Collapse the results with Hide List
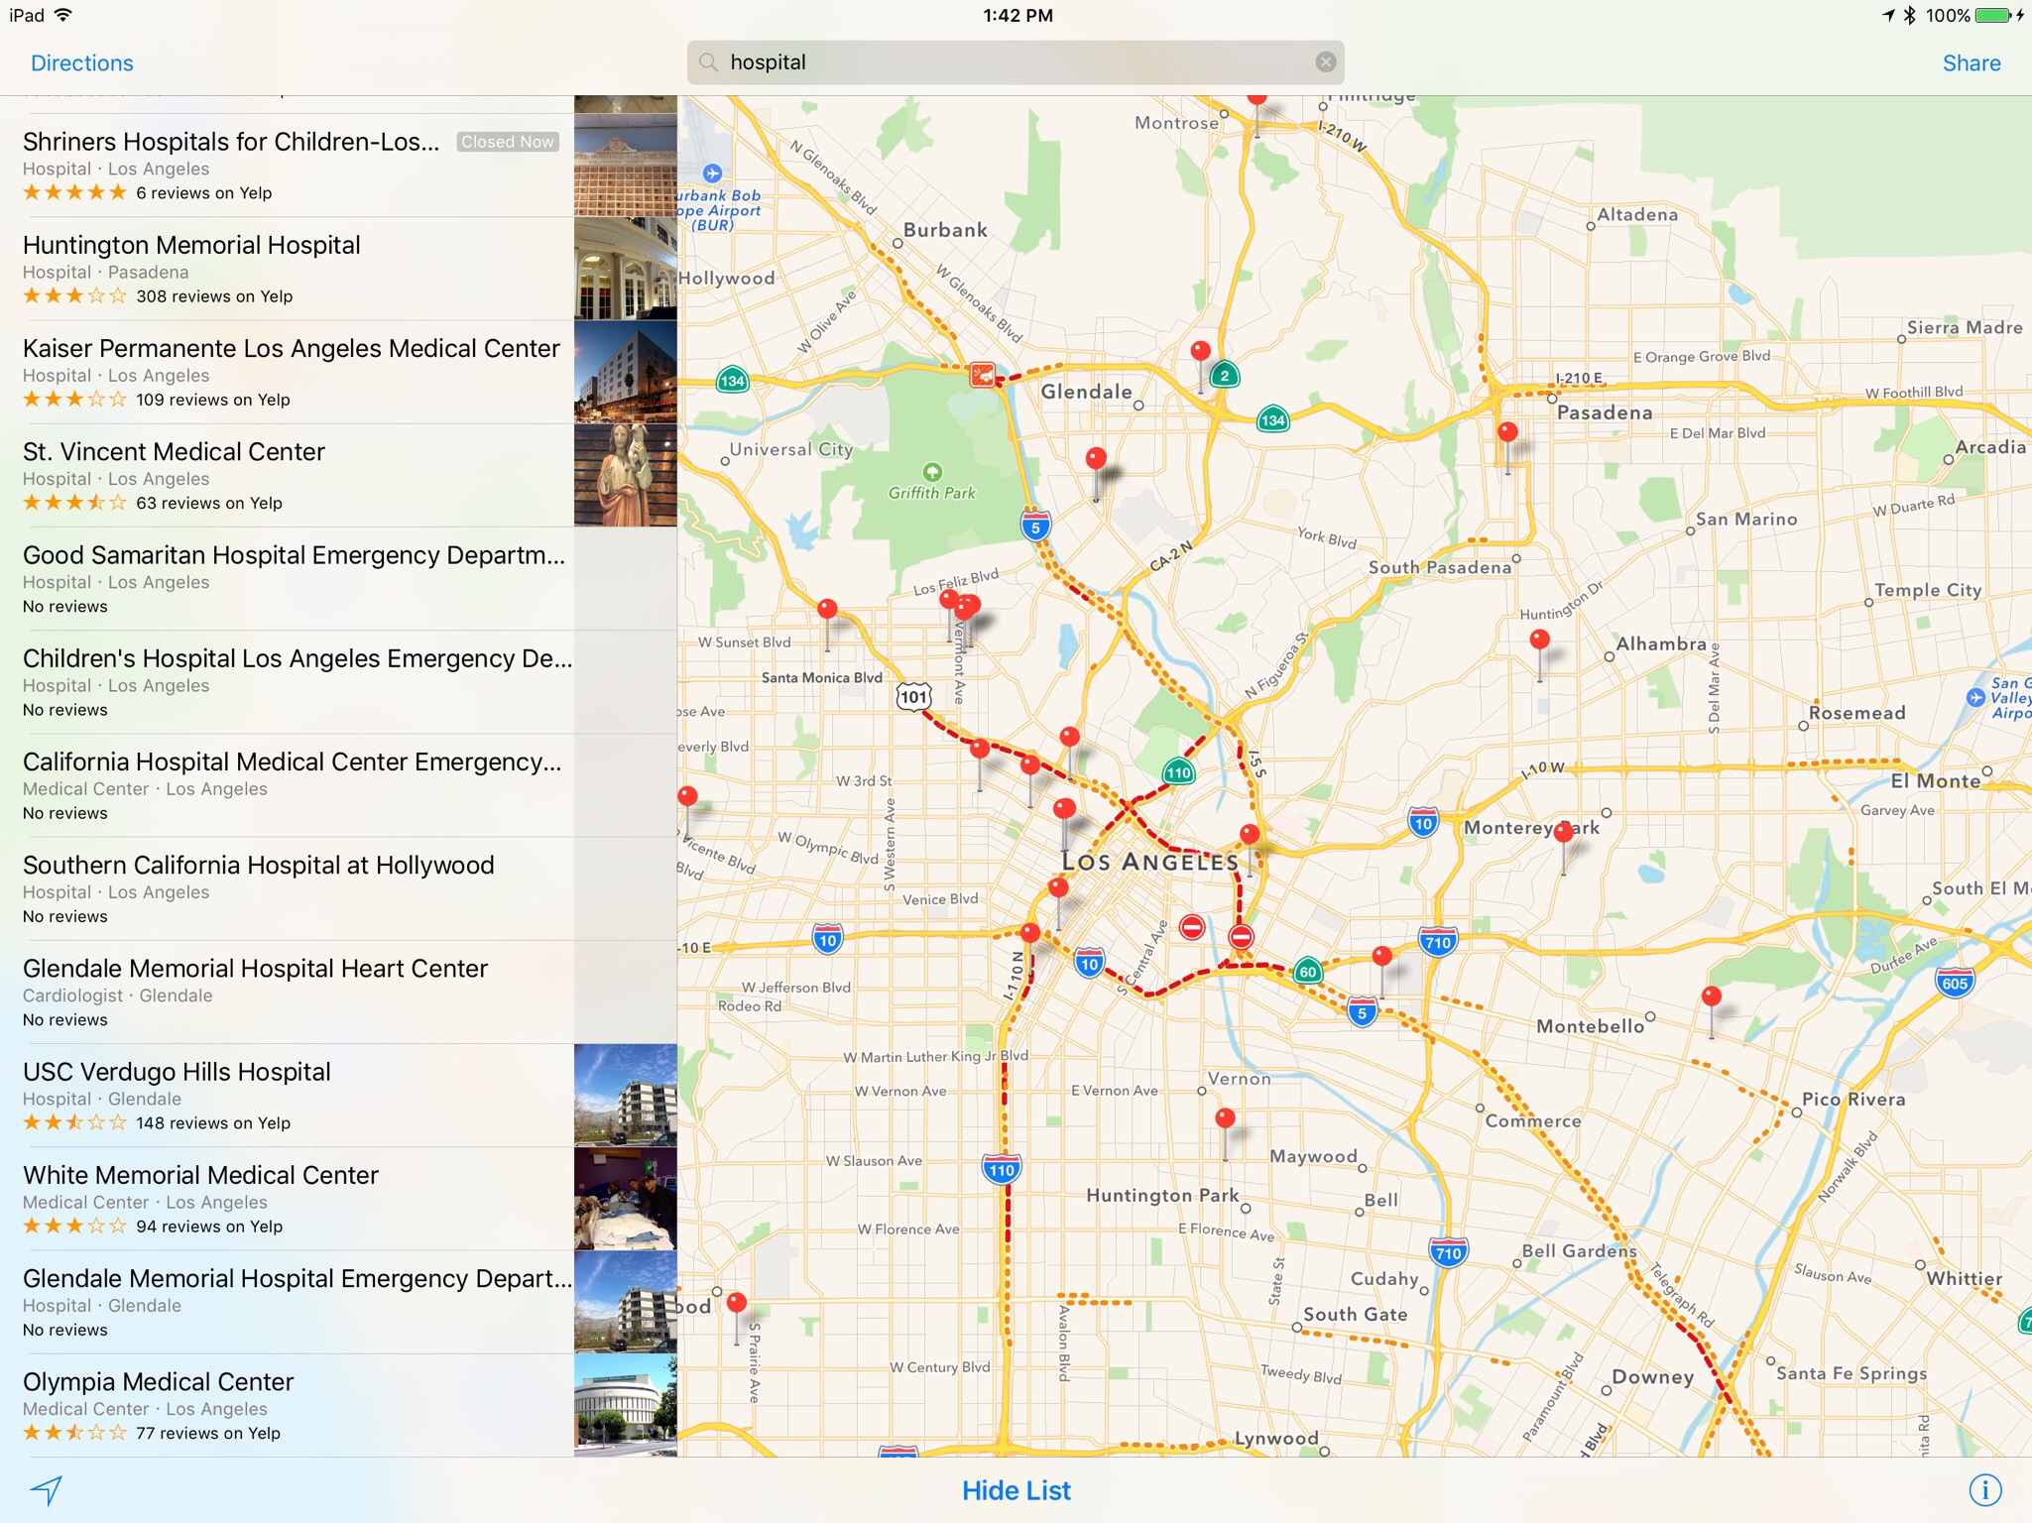 1016,1490
